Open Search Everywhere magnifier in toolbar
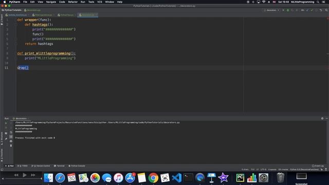The width and height of the screenshot is (329, 185). (x=326, y=10)
